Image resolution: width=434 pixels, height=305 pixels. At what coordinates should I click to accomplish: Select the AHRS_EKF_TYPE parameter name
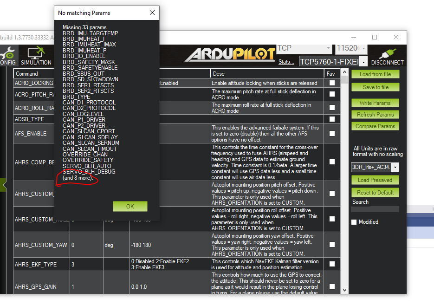tap(35, 265)
